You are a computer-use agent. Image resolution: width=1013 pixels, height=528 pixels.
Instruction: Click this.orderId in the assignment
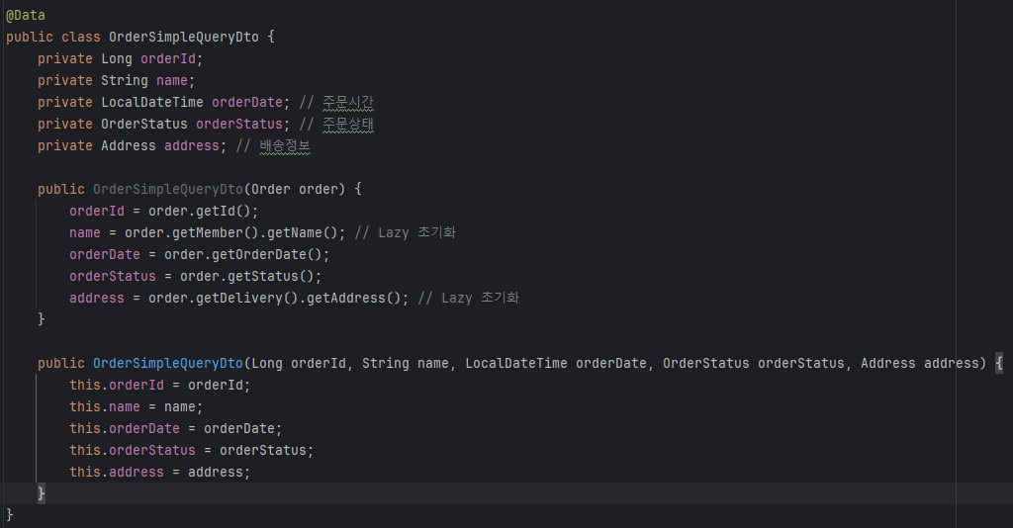click(x=117, y=386)
